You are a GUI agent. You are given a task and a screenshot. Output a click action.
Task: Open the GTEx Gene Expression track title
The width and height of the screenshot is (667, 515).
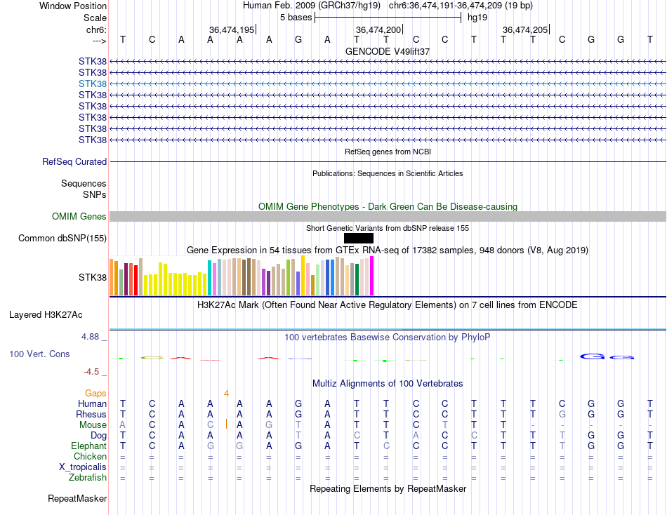pos(388,250)
